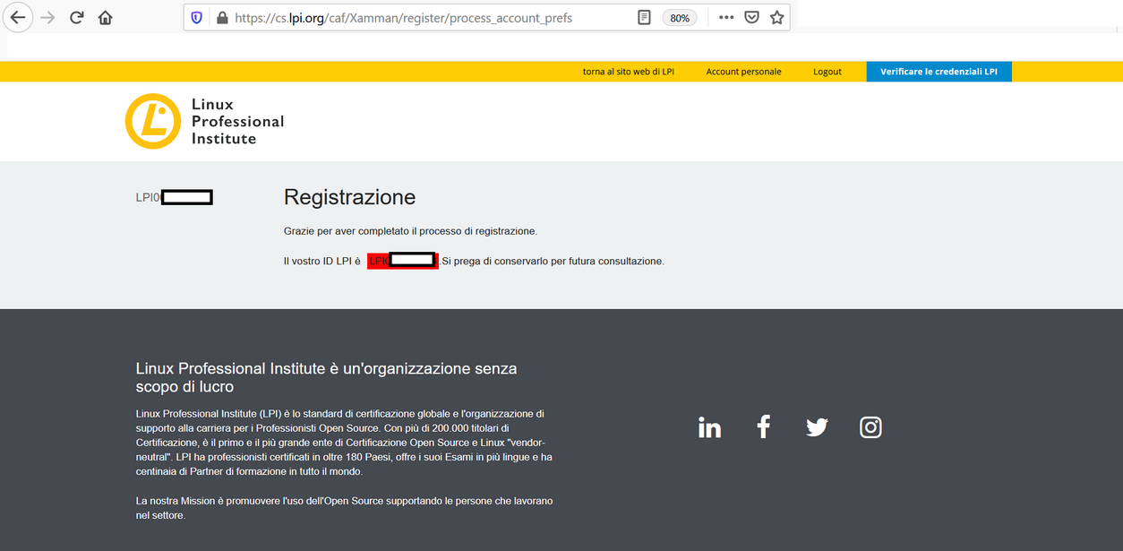The height and width of the screenshot is (551, 1123).
Task: Open tracking protection shield icon
Action: (197, 17)
